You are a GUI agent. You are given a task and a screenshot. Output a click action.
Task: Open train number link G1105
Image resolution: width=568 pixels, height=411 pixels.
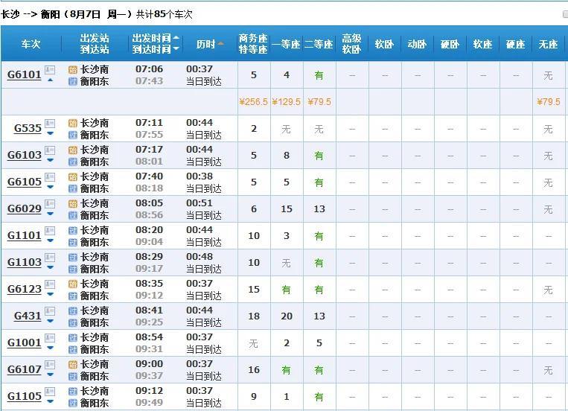click(25, 397)
